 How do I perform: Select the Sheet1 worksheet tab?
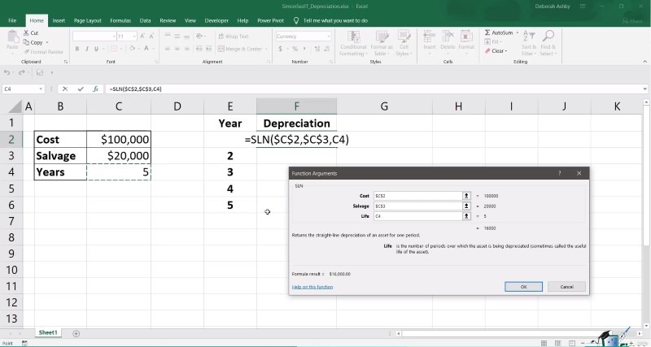point(48,332)
